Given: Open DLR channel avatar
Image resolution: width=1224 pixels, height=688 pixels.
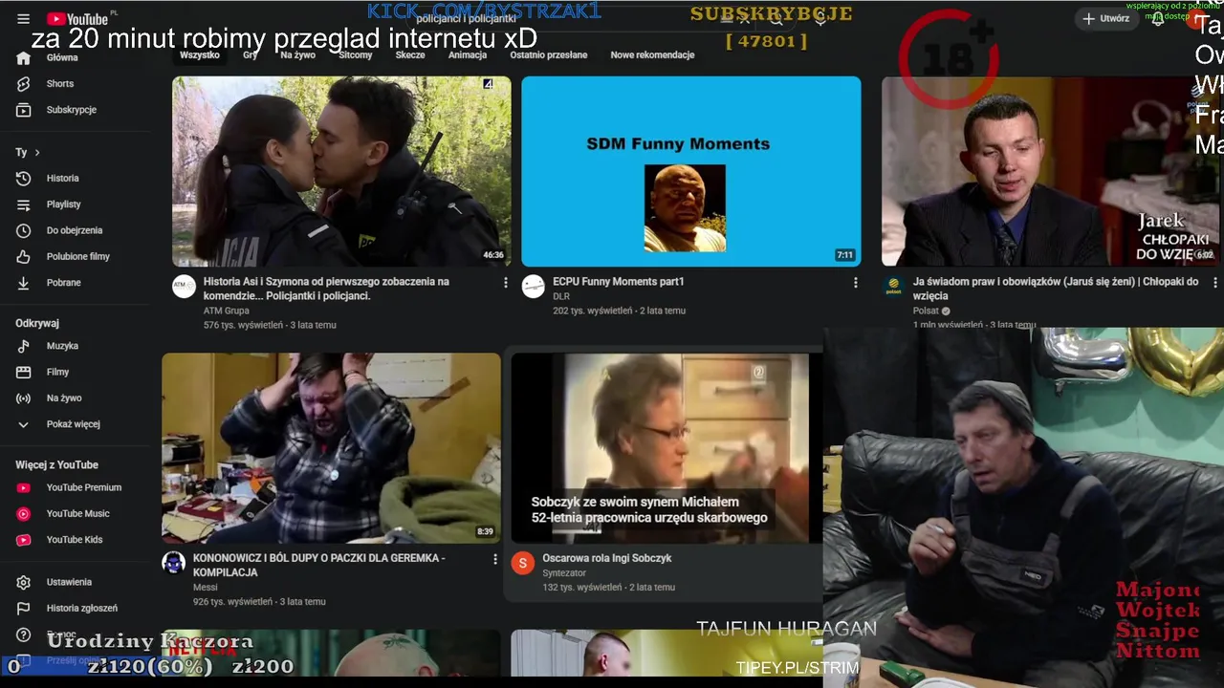Looking at the screenshot, I should click(534, 287).
